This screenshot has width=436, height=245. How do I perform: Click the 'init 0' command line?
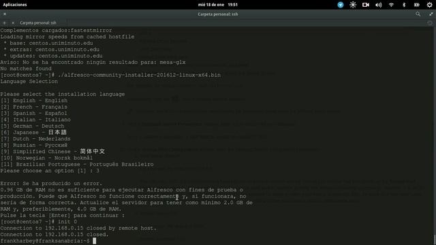point(39,222)
